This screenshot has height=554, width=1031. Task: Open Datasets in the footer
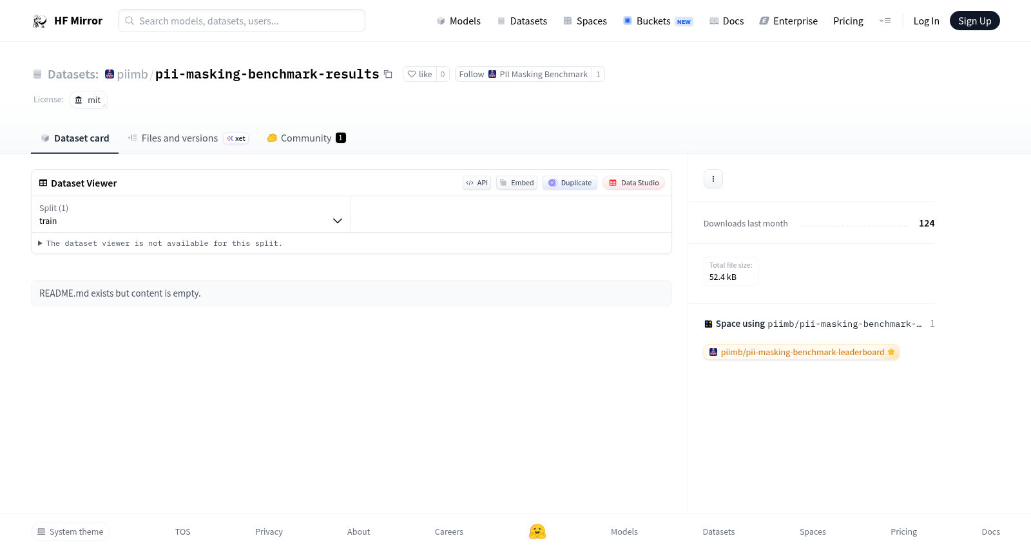(718, 531)
